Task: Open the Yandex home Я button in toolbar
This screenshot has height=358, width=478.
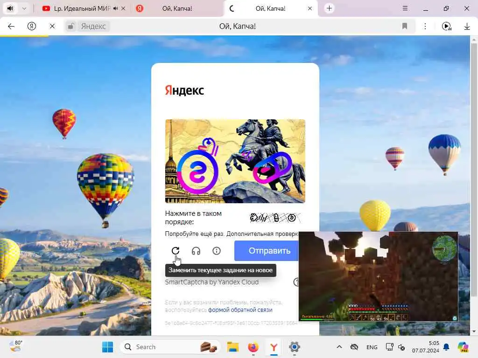Action: [32, 27]
